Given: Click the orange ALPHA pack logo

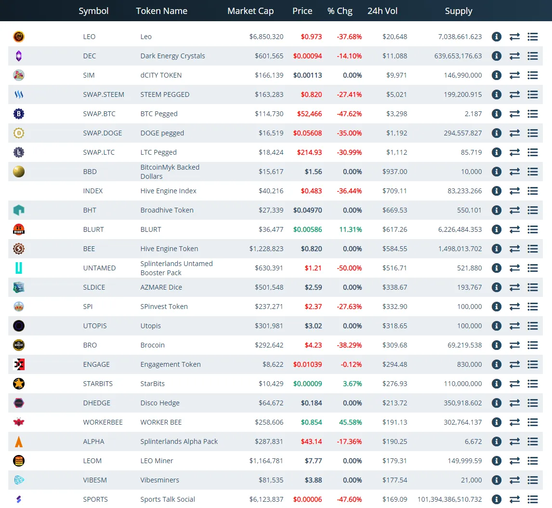Looking at the screenshot, I should click(19, 441).
